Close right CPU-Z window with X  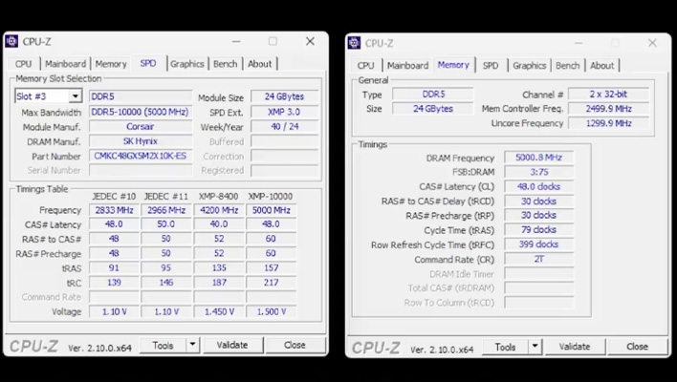click(652, 43)
